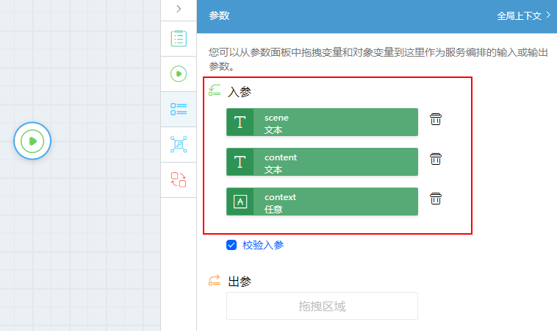
Task: Click the green play sidebar icon
Action: pos(179,74)
